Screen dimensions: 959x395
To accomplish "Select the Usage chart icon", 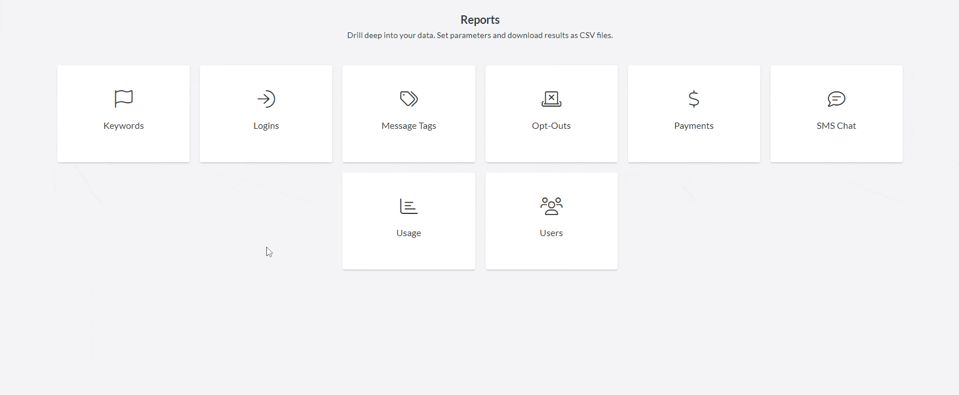I will 409,206.
